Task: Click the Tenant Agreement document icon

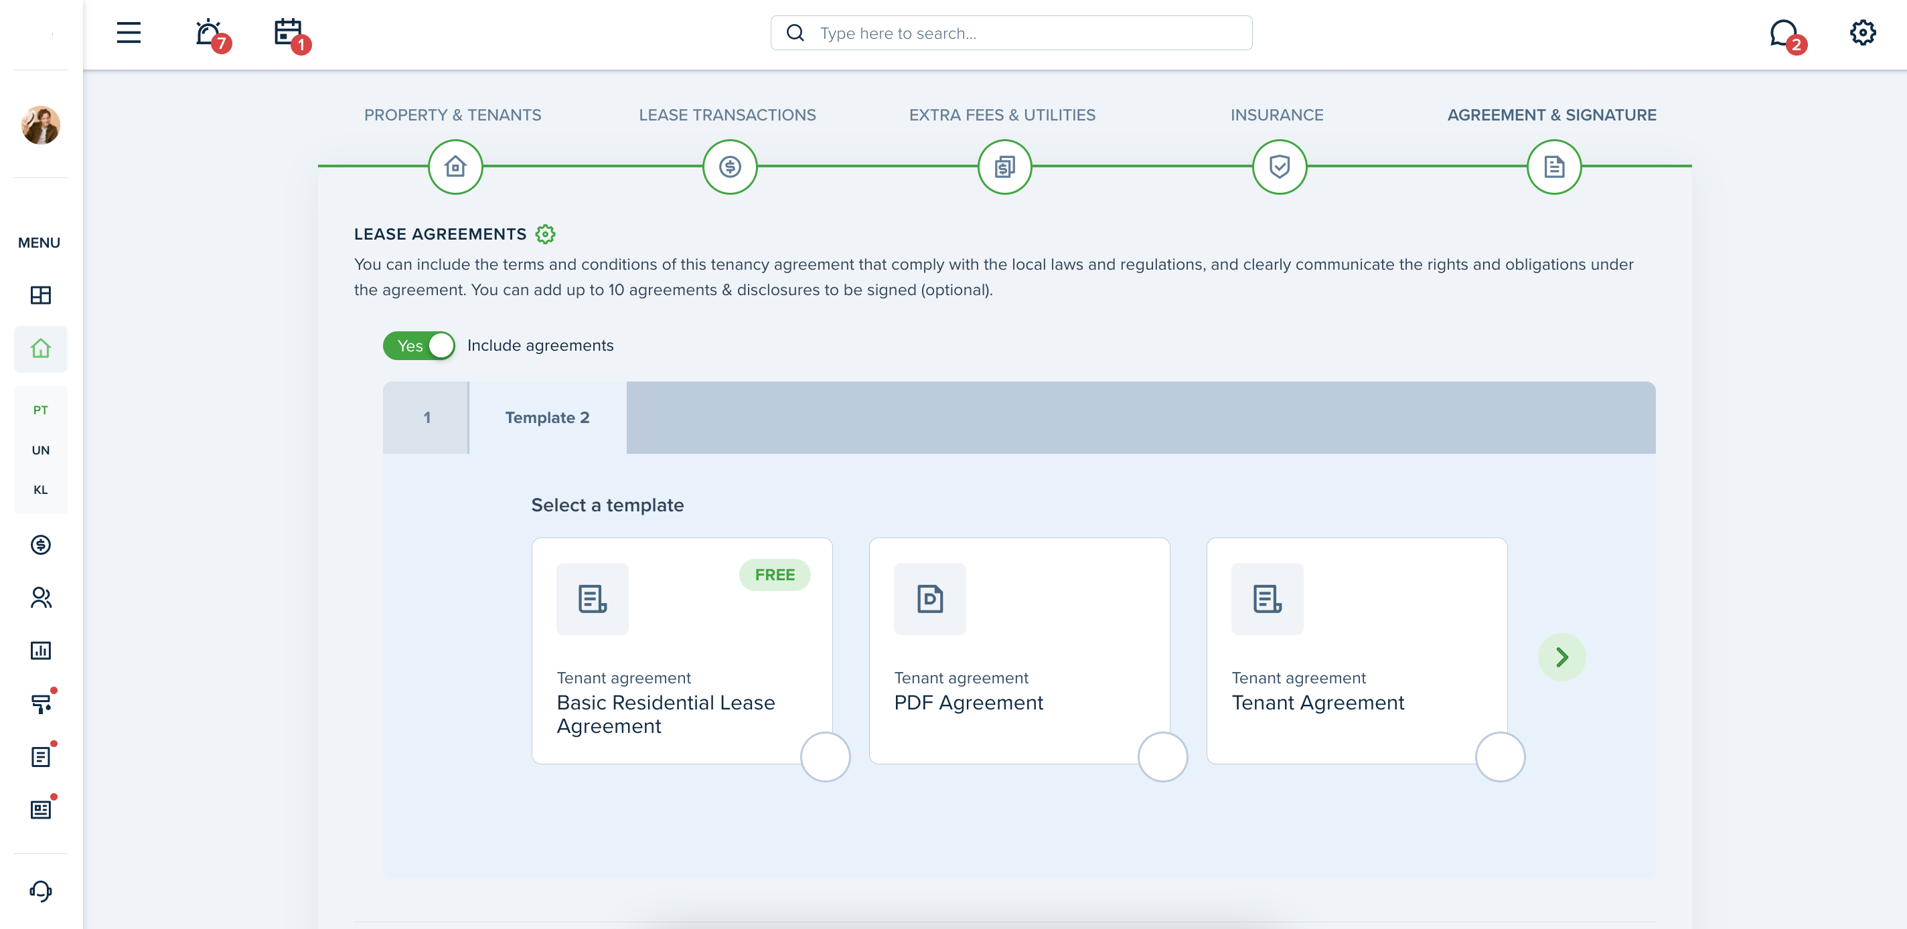Action: click(x=1268, y=599)
